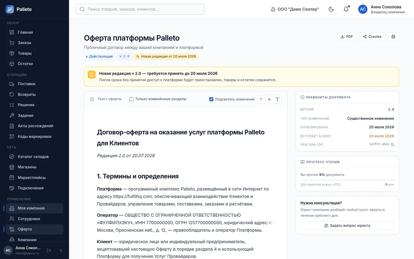Click Существенное изменение value
Viewport: 414px width, 259px height.
coord(370,119)
